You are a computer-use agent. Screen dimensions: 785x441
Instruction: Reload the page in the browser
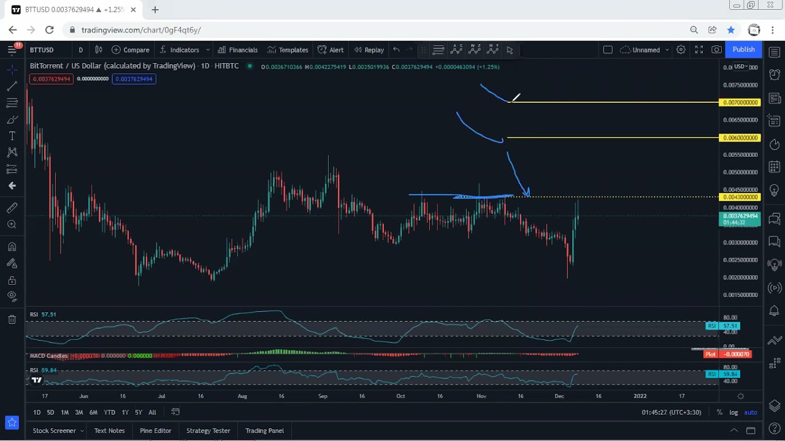coord(50,30)
